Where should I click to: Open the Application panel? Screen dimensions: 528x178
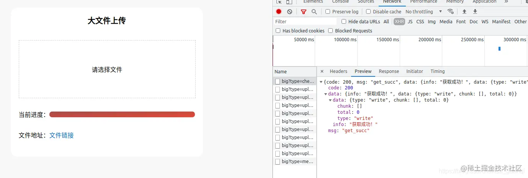click(x=484, y=2)
